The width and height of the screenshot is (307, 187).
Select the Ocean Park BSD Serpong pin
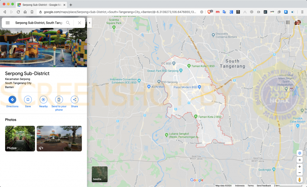point(181,70)
